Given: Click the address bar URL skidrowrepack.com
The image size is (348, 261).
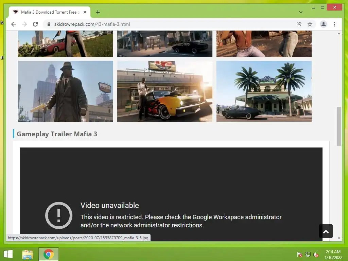Looking at the screenshot, I should [92, 24].
